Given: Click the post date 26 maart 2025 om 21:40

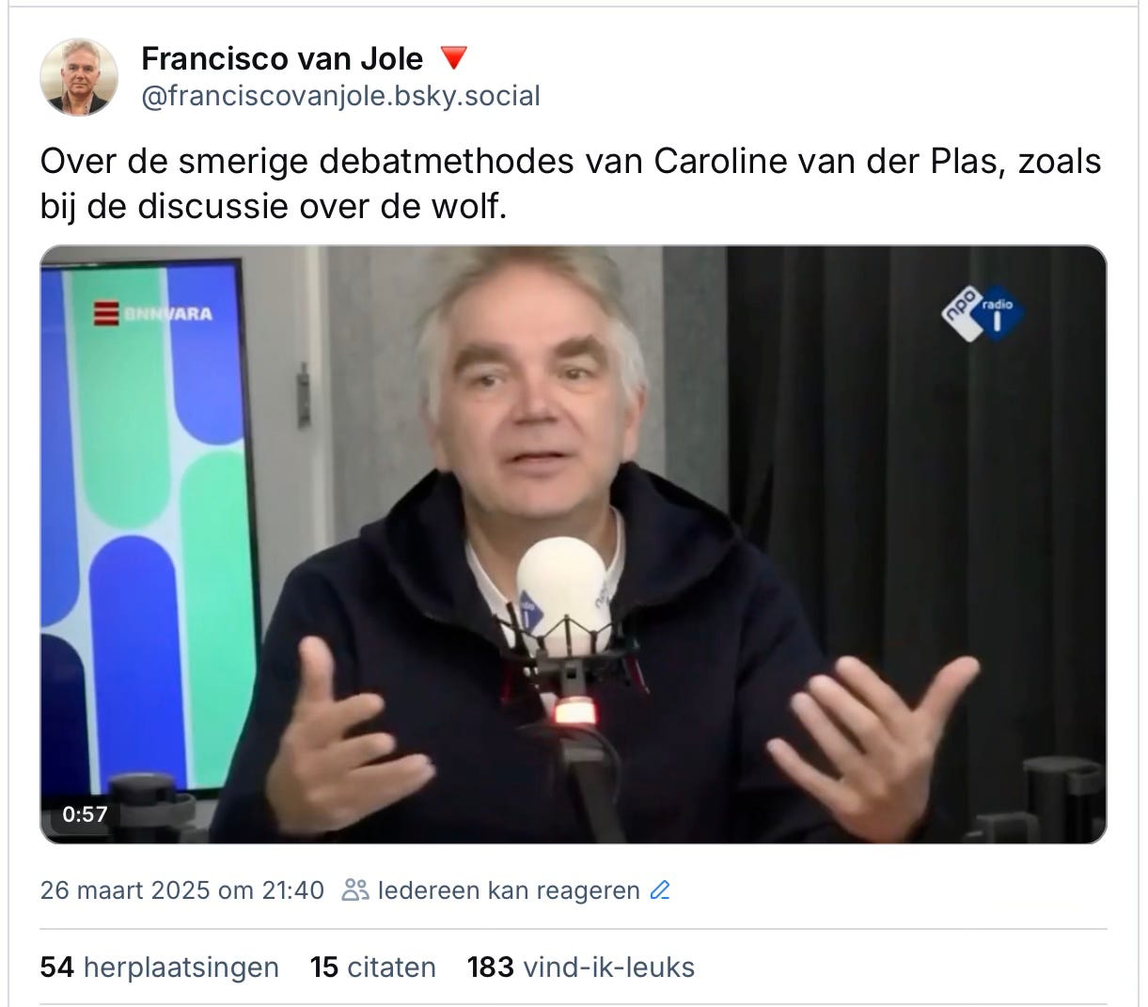Looking at the screenshot, I should pyautogui.click(x=181, y=889).
